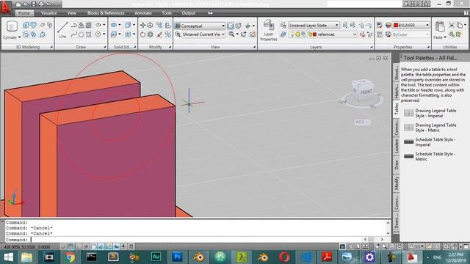Screen dimensions: 470x264
Task: Expand the Cylinder flyout arrow
Action: pos(20,37)
